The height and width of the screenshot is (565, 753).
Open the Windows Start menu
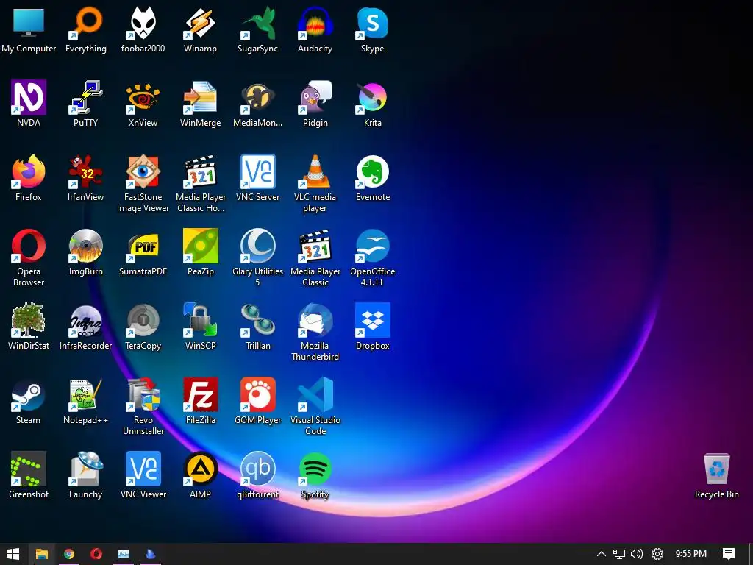coord(13,554)
